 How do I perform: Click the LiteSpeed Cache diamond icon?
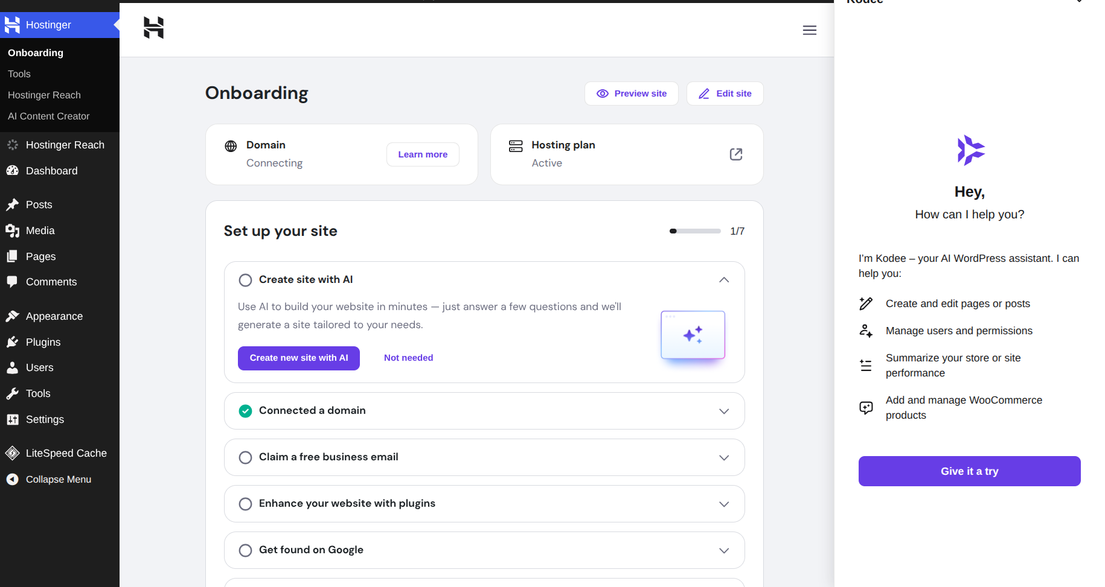(12, 453)
